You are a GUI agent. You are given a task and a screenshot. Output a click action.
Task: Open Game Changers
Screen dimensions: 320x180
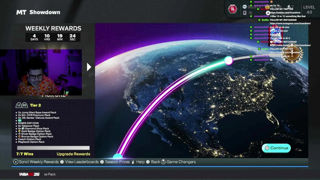click(181, 162)
